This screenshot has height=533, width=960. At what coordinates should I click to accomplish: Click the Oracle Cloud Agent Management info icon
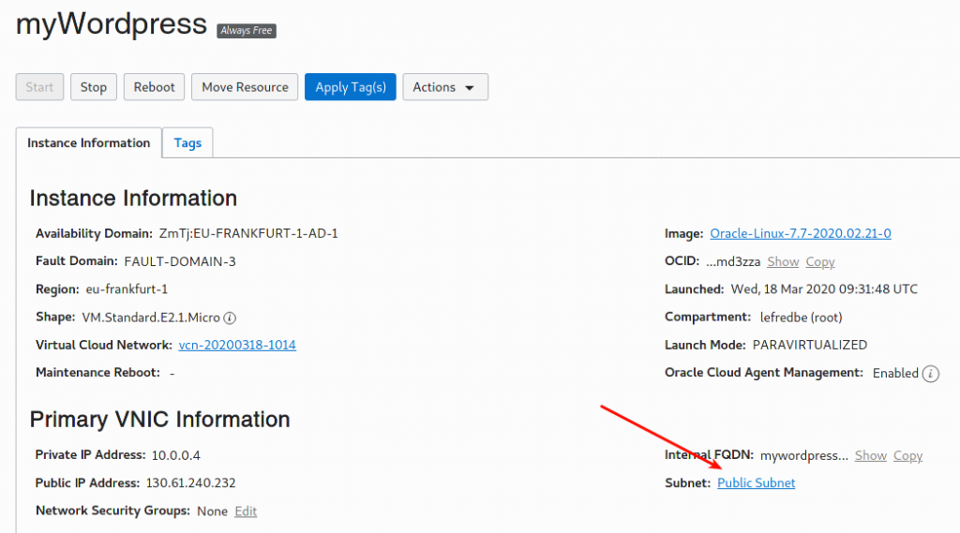click(930, 373)
